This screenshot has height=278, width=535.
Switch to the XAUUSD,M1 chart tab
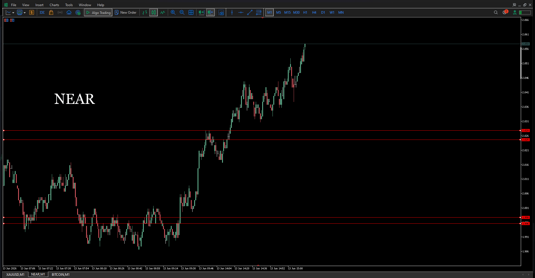click(15, 274)
